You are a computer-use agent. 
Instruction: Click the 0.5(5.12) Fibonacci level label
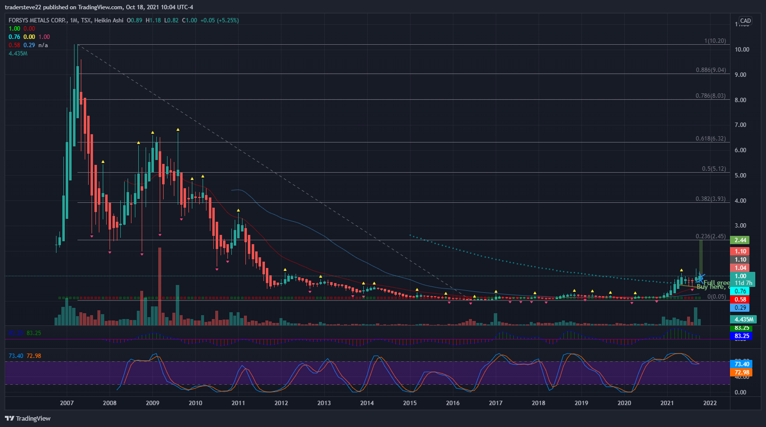click(714, 169)
